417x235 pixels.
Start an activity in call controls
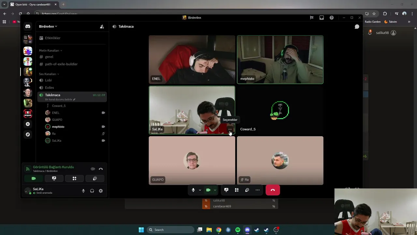coord(237,190)
